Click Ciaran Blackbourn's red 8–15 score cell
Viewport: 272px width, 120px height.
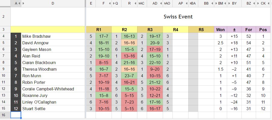click(x=104, y=63)
